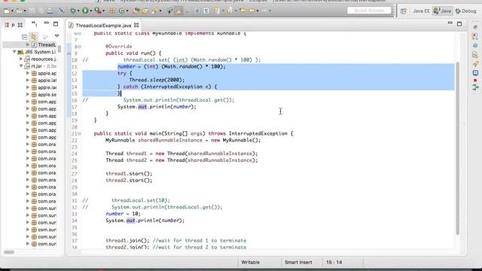
Task: Click the editor vertical scrollbar thumb
Action: click(458, 148)
